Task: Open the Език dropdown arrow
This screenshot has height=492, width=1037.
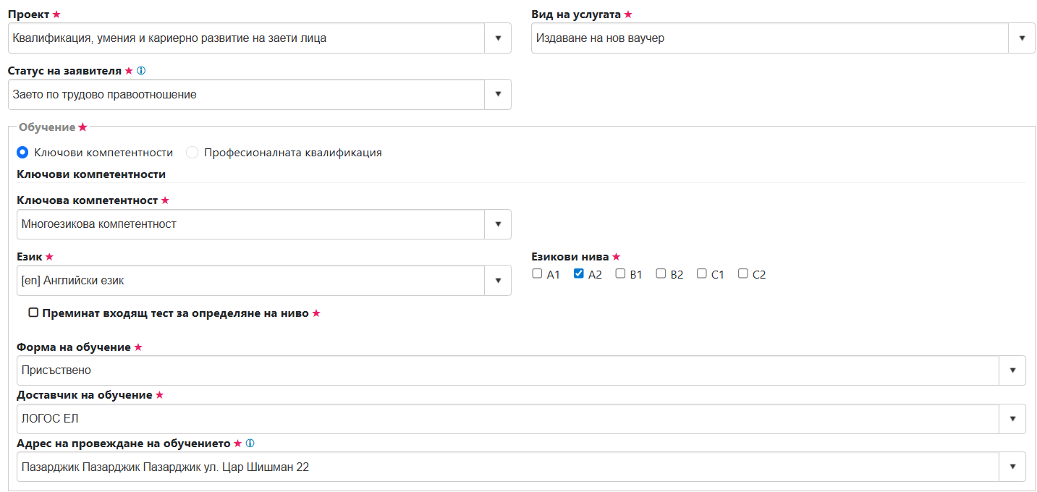Action: (498, 281)
